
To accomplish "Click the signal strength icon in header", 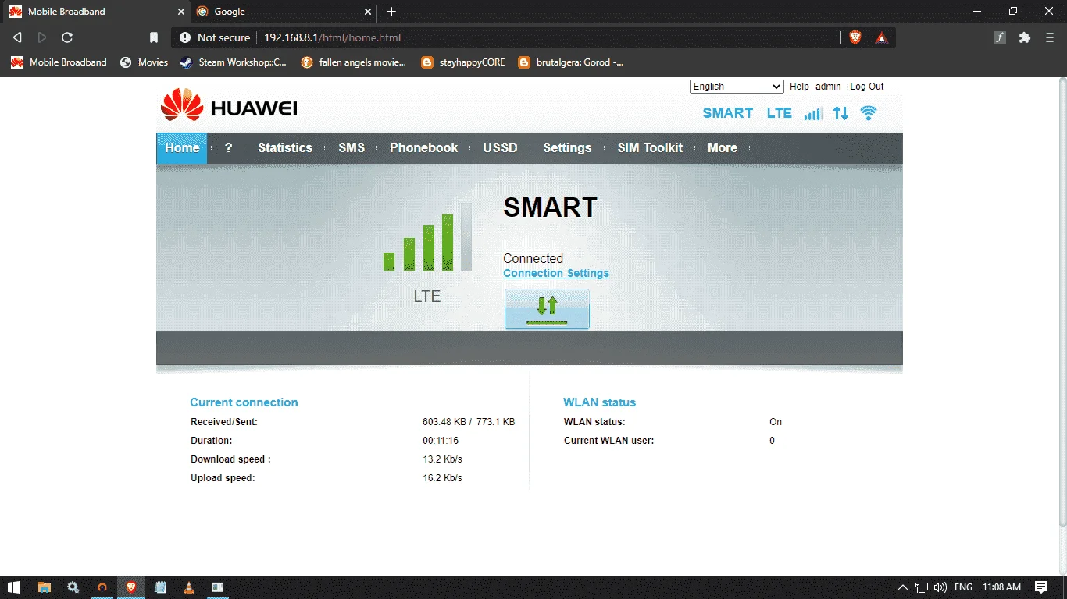I will 813,113.
